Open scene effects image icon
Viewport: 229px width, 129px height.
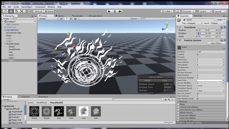tap(75, 19)
